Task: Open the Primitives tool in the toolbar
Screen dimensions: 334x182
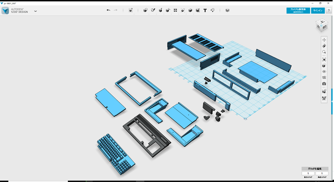Action: coord(145,10)
